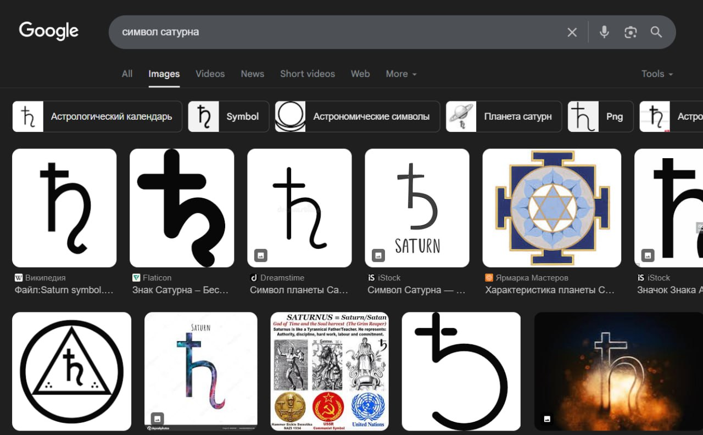Choose the Планета сатурн filter chip
This screenshot has height=435, width=703.
[504, 116]
